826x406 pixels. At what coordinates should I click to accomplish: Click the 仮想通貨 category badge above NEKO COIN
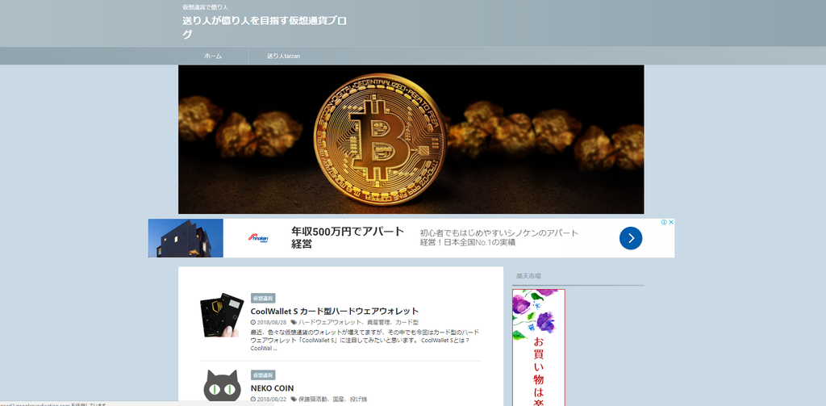tap(263, 375)
